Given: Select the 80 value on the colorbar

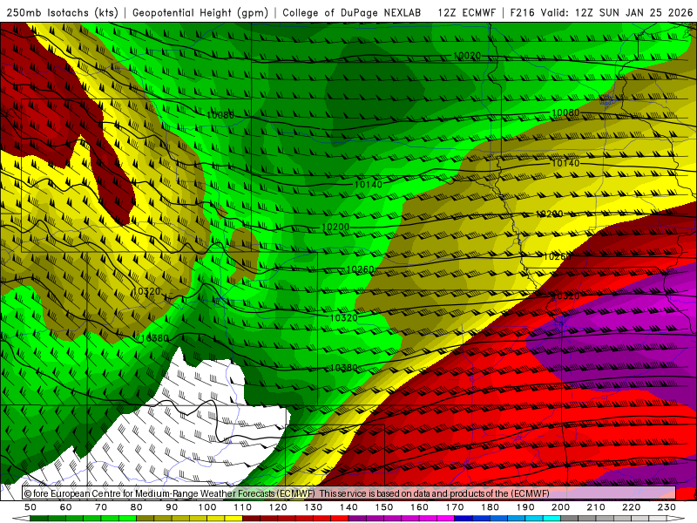Looking at the screenshot, I should pyautogui.click(x=137, y=507).
